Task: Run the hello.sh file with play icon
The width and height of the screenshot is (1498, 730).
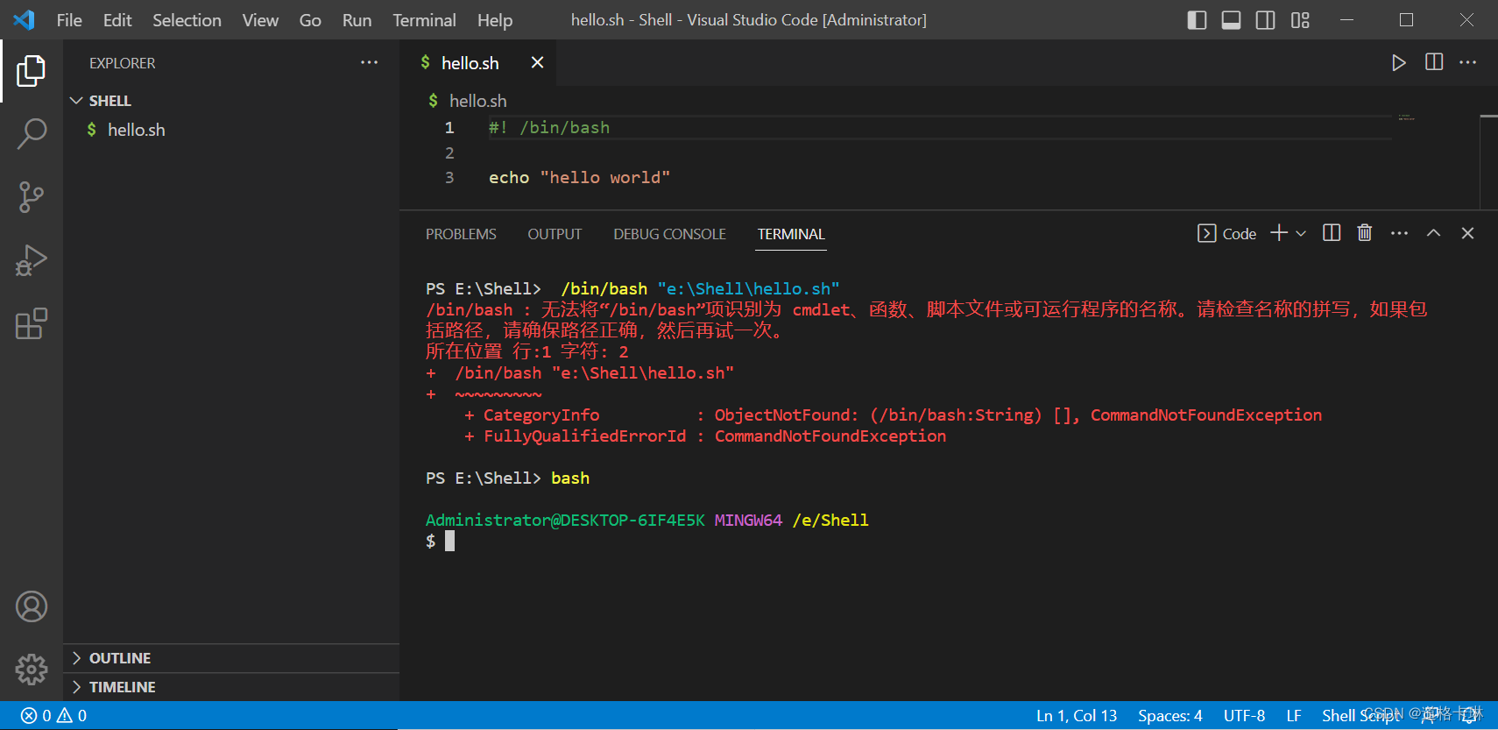Action: [x=1399, y=62]
